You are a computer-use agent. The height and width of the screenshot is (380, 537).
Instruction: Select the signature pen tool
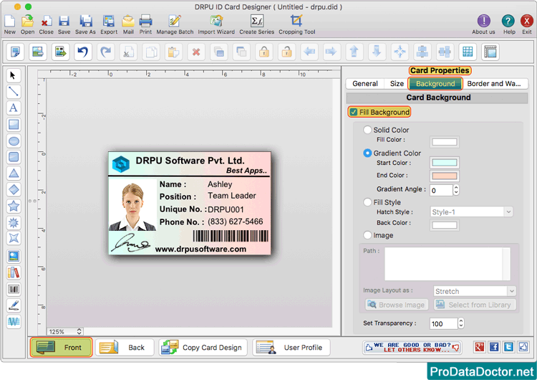14,305
